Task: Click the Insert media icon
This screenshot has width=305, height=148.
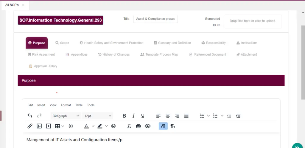Action: [x=48, y=126]
